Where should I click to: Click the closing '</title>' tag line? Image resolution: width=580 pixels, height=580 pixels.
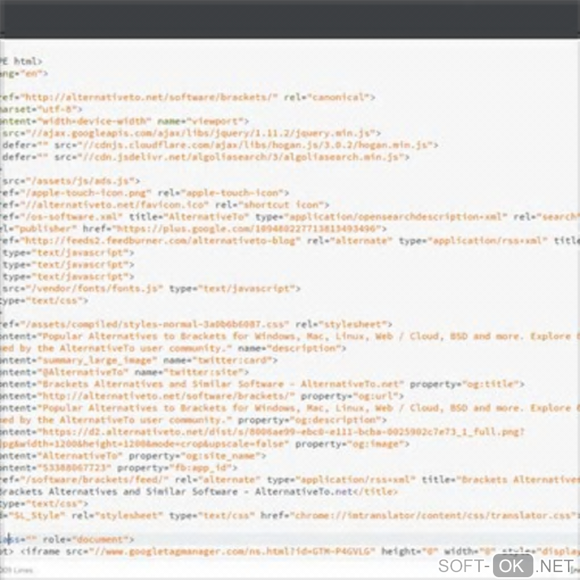199,492
